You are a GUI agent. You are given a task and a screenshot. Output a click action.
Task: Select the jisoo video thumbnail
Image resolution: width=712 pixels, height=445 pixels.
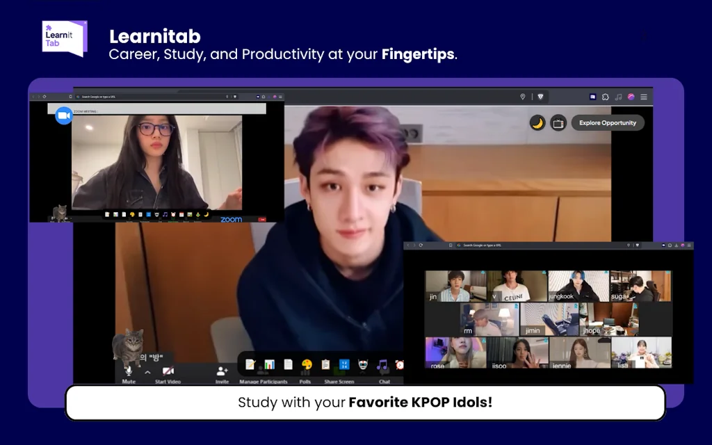(x=517, y=353)
